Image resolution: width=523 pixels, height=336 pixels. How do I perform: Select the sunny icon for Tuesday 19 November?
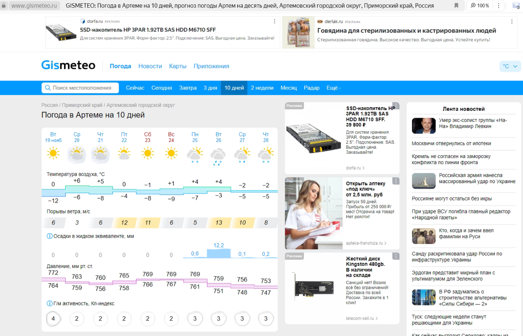click(53, 153)
